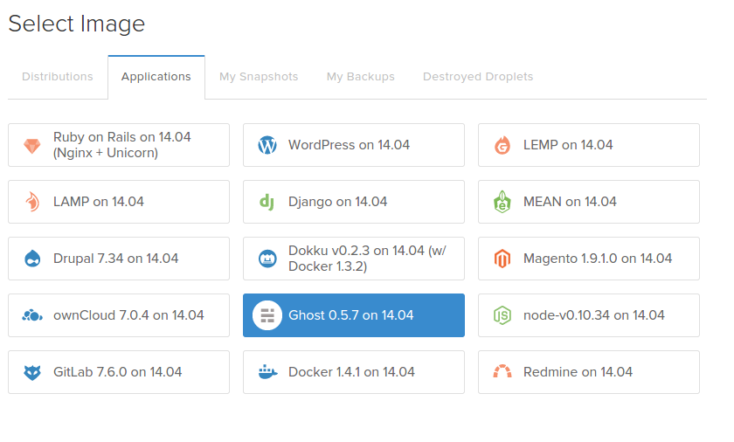
Task: Open the My Snapshots tab
Action: pos(259,77)
